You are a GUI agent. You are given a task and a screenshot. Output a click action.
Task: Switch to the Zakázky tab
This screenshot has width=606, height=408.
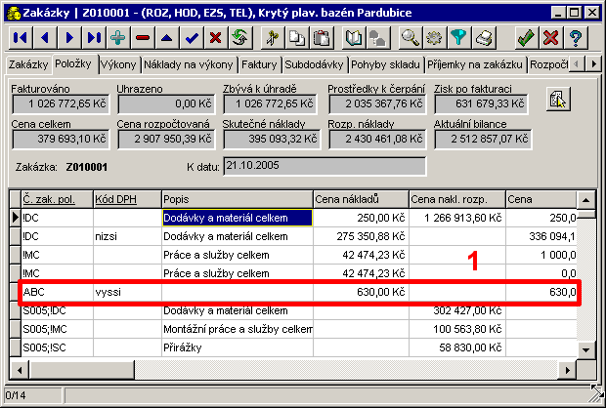click(x=27, y=64)
